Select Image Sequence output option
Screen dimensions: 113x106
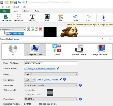101,50
